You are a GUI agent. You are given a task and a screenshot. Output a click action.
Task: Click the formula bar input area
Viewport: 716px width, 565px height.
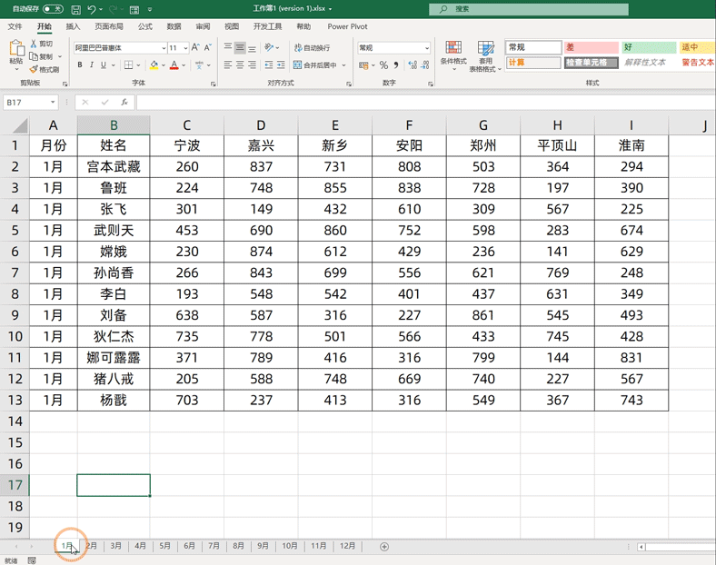point(425,103)
